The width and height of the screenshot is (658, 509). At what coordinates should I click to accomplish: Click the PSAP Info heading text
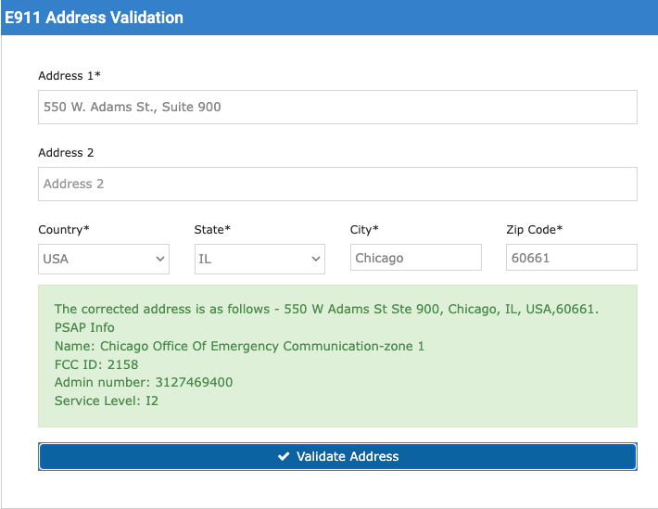click(x=84, y=327)
